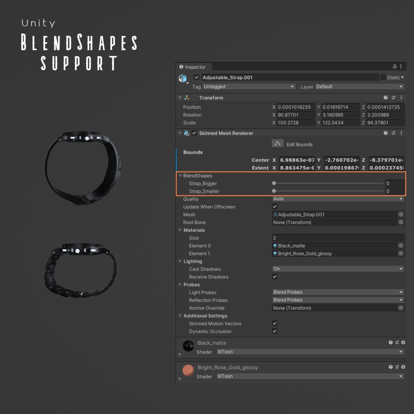Toggle the Static checkbox
The image size is (414, 414).
(382, 77)
